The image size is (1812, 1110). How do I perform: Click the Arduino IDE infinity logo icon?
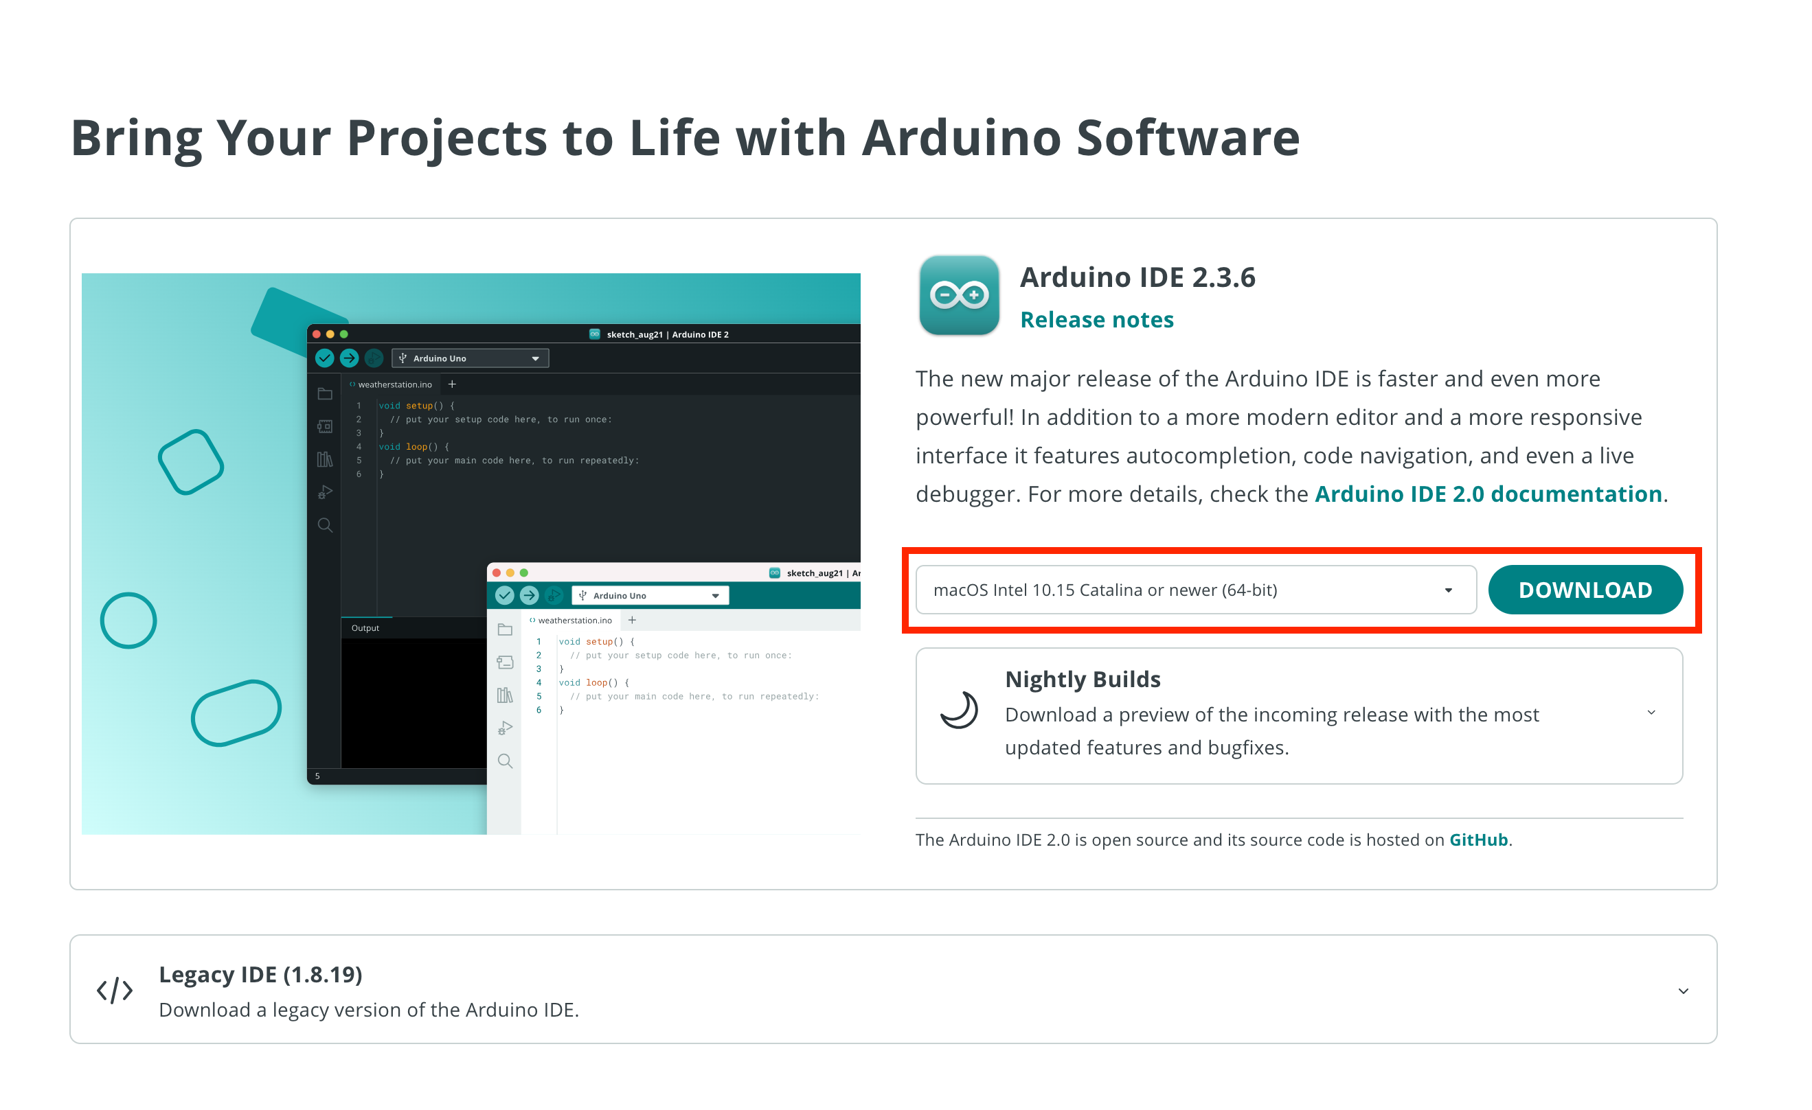coord(959,294)
